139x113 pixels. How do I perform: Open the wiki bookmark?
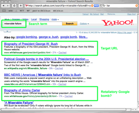tap(11, 11)
